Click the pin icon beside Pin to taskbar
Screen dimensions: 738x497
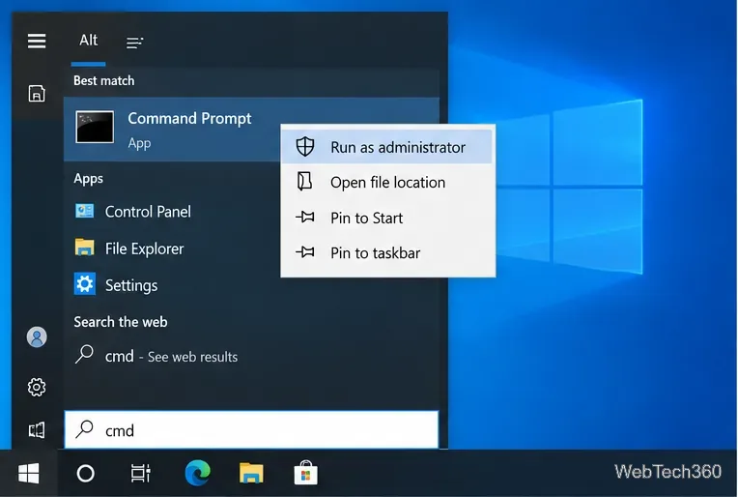point(305,252)
